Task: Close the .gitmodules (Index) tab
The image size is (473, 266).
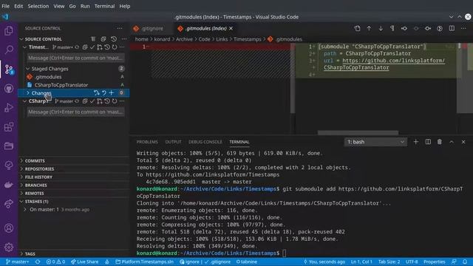Action: tap(231, 28)
